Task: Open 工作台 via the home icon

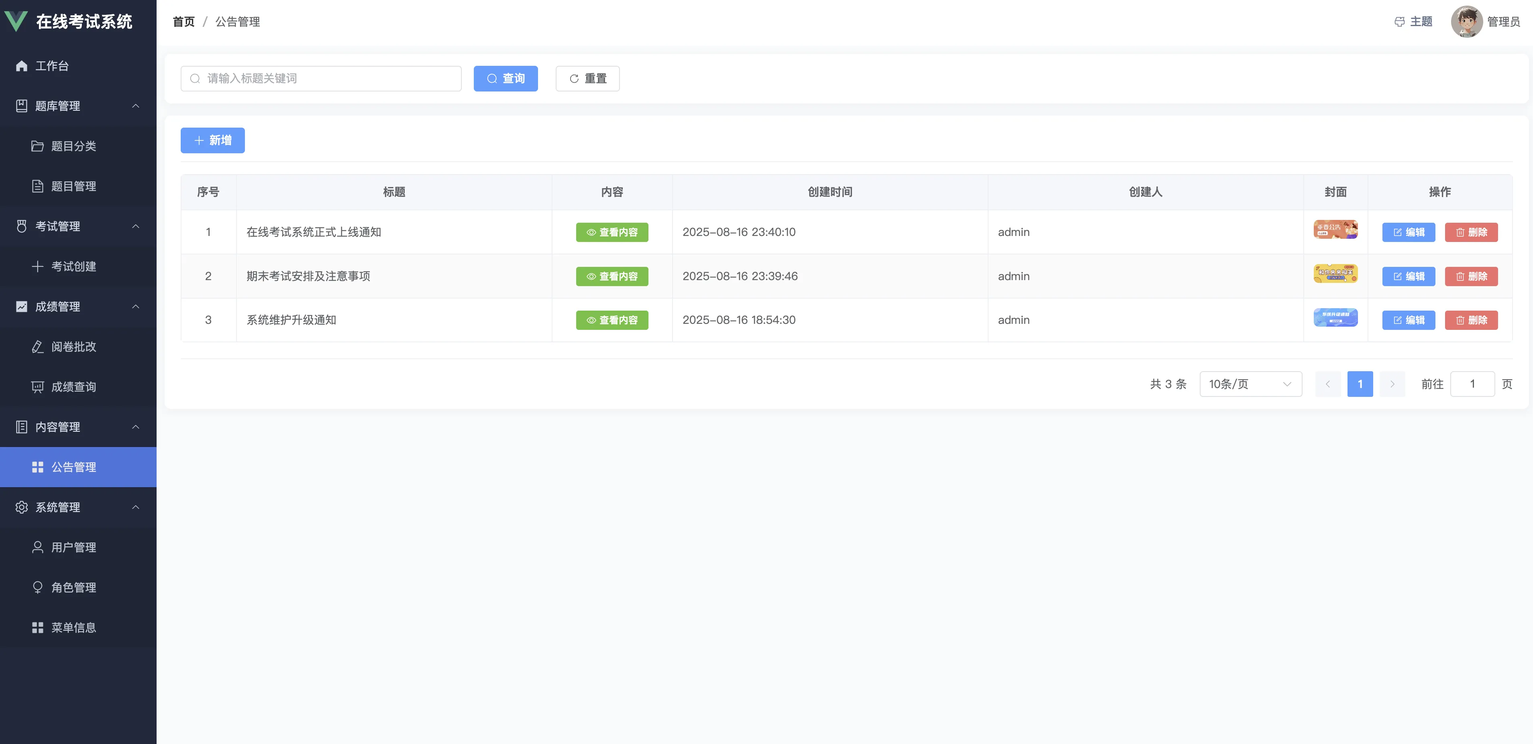Action: tap(22, 66)
